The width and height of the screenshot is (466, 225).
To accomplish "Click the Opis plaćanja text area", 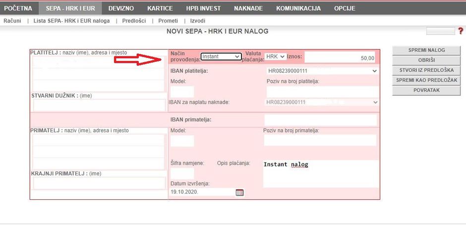I will pyautogui.click(x=320, y=173).
